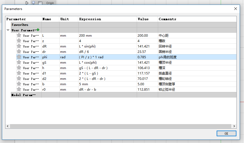Edit the expression 'dR / 6'

(108, 52)
